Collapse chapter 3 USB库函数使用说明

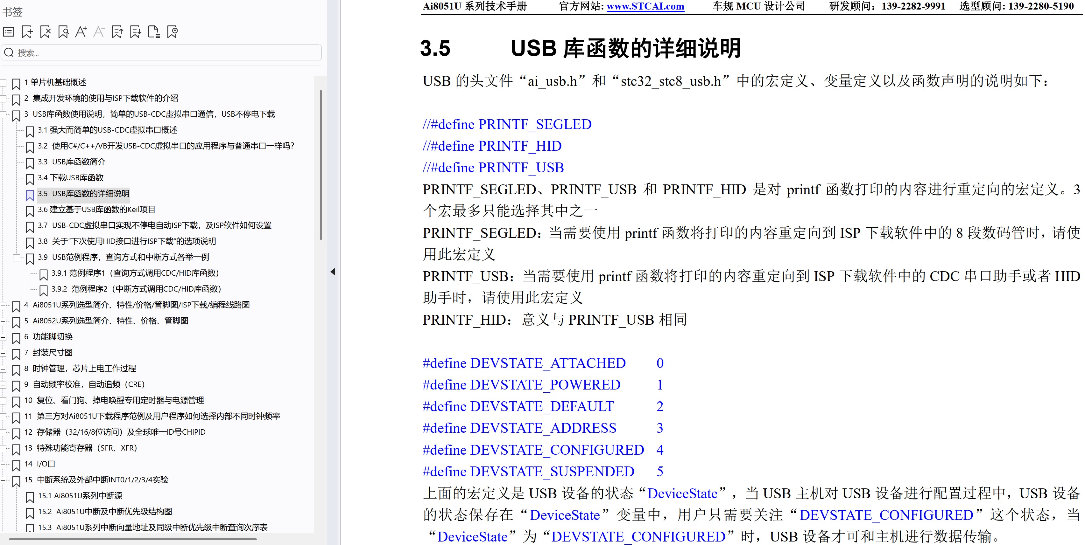coord(3,114)
